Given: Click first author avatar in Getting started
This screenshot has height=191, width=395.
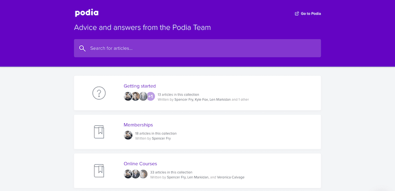Looking at the screenshot, I should coord(128,96).
